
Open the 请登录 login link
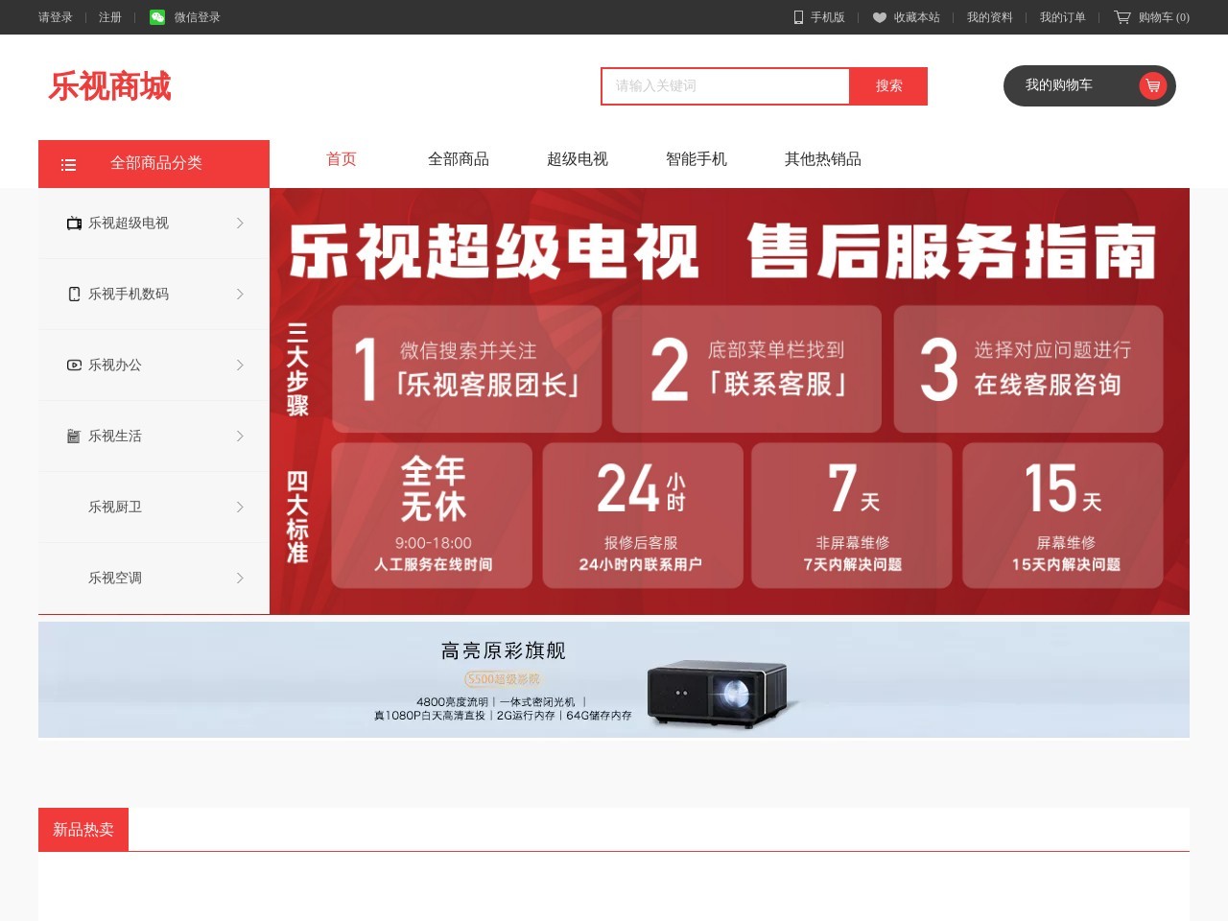(53, 17)
